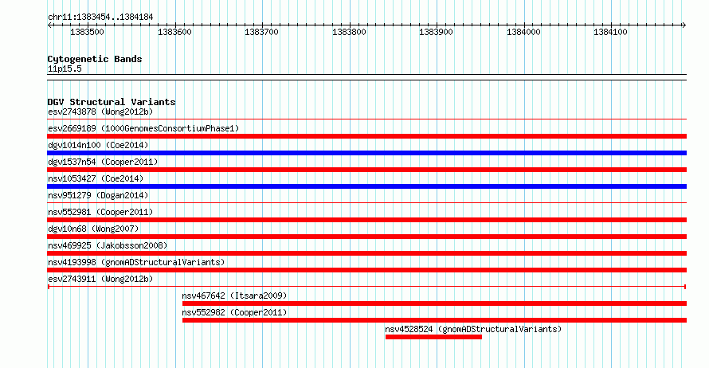Open variant nsv552981 (Cooper2011) label

pyautogui.click(x=100, y=212)
